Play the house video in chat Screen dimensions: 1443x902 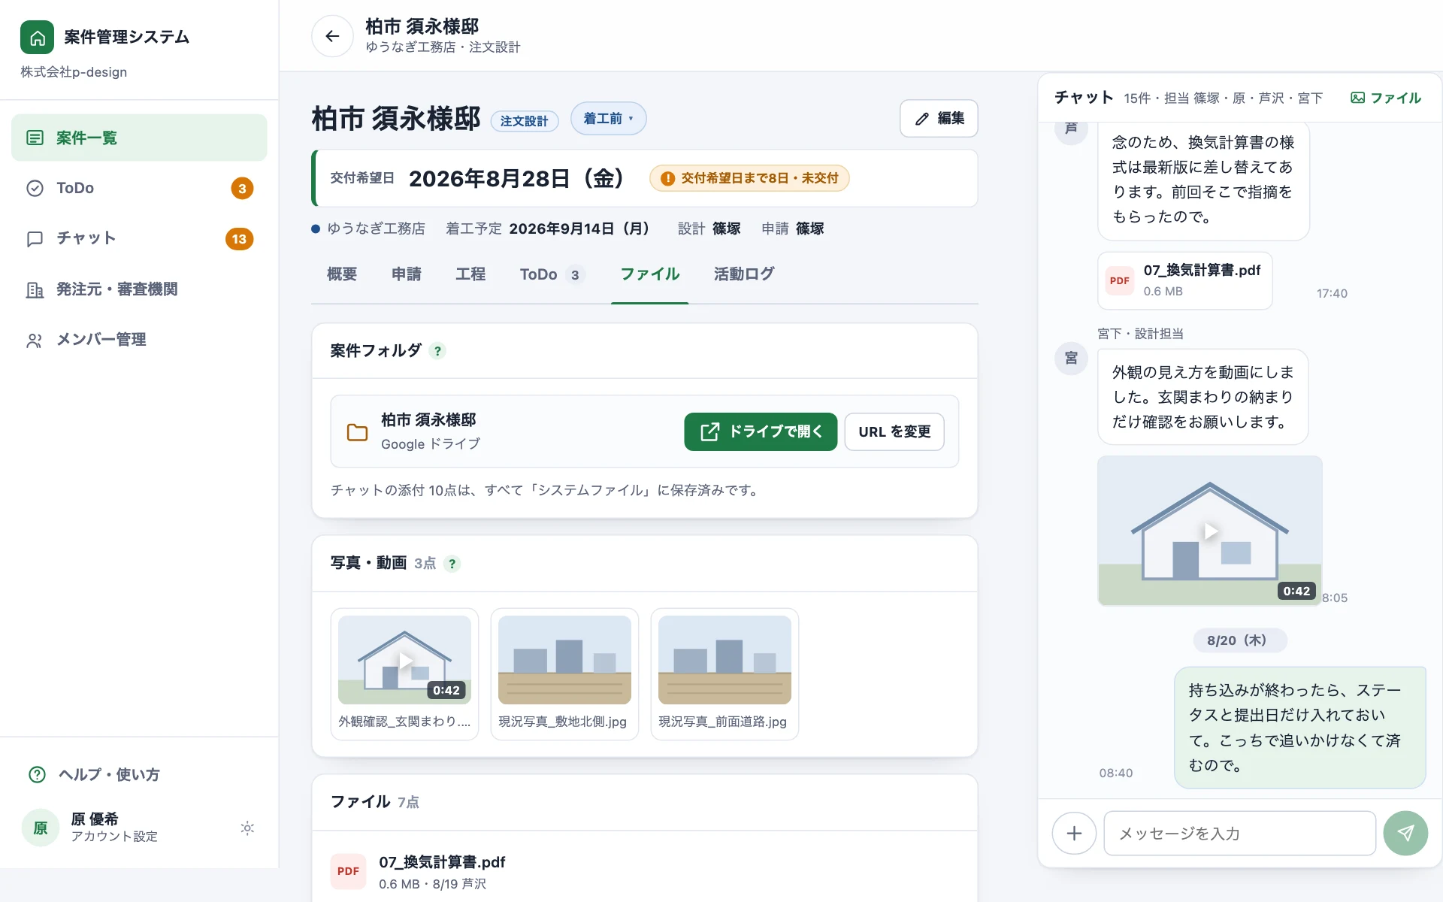[1210, 531]
